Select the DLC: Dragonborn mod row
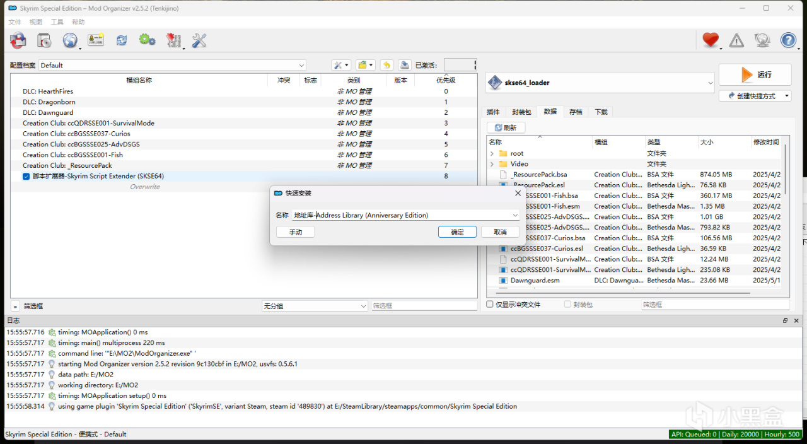The image size is (807, 444). 244,102
